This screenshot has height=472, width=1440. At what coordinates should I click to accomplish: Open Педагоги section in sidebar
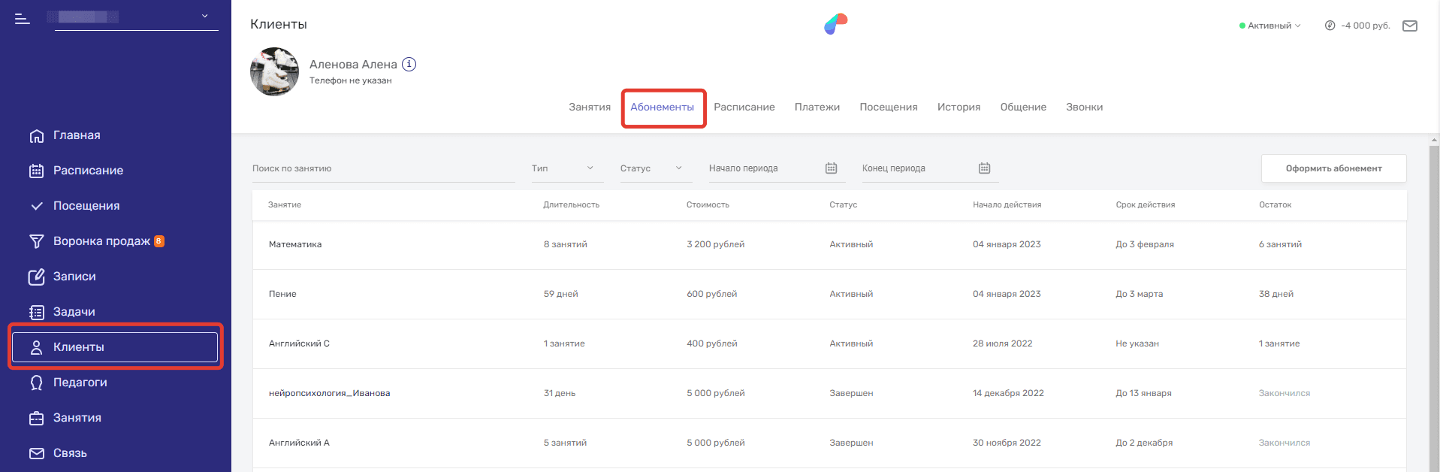[x=80, y=383]
